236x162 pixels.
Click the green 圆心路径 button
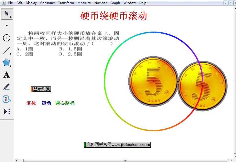click(x=65, y=103)
